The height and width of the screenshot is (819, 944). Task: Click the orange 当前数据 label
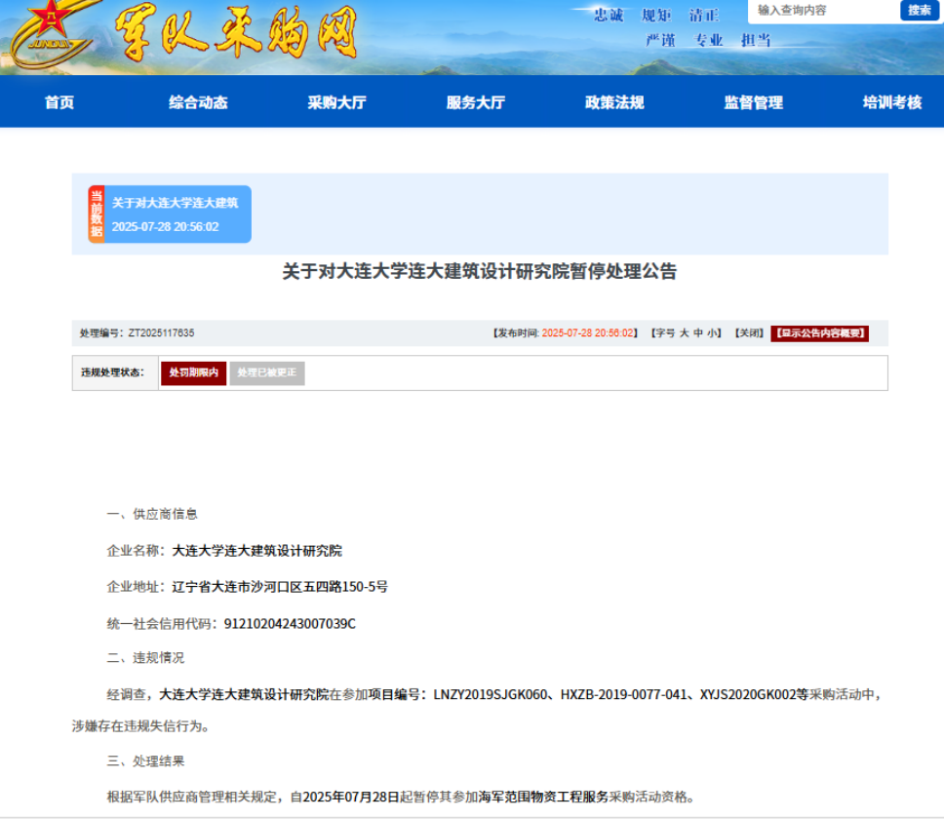[97, 214]
